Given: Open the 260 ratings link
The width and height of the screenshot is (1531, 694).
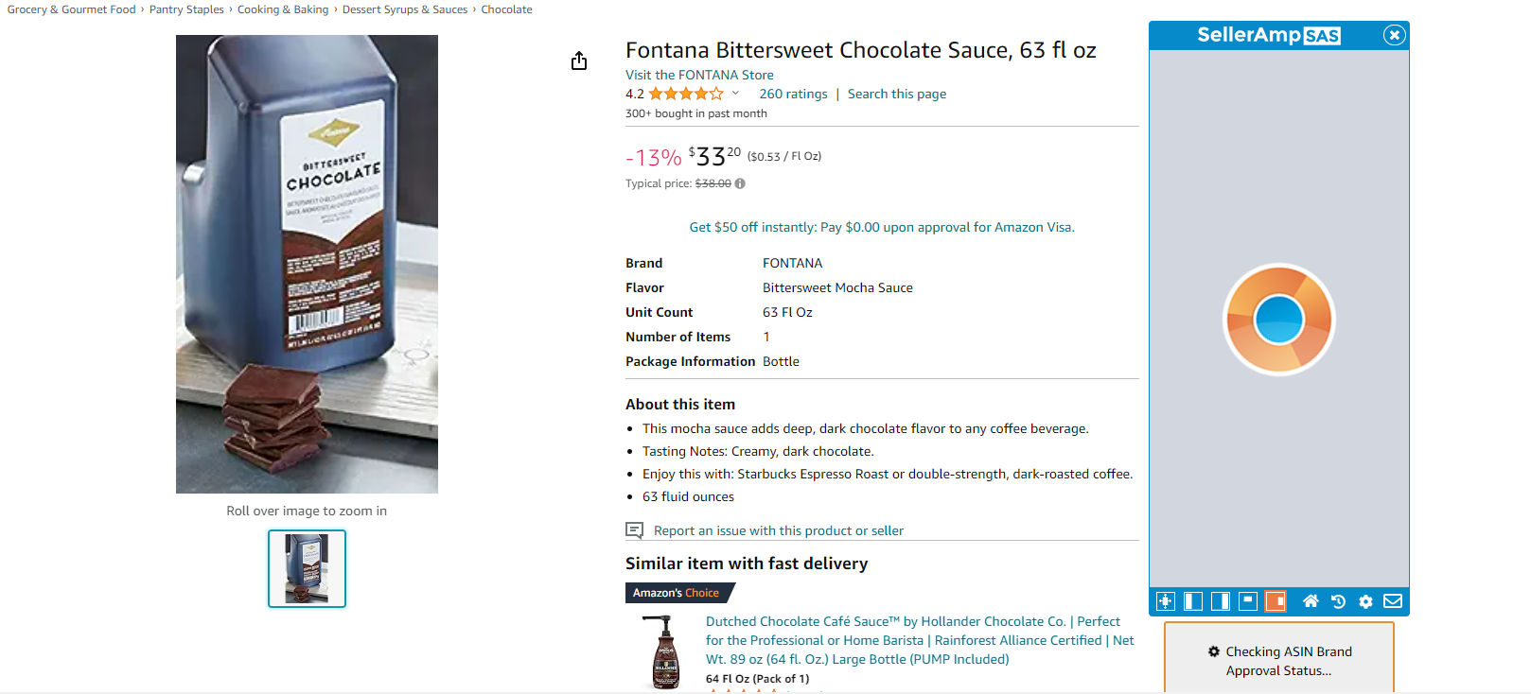Looking at the screenshot, I should click(793, 94).
